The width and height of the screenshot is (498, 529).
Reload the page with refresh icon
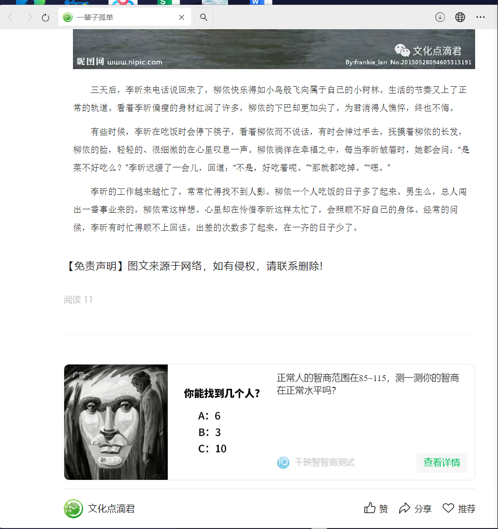click(46, 17)
